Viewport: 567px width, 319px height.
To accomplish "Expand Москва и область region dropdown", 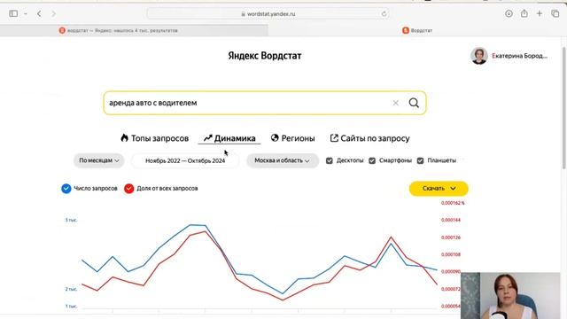I will [x=283, y=160].
